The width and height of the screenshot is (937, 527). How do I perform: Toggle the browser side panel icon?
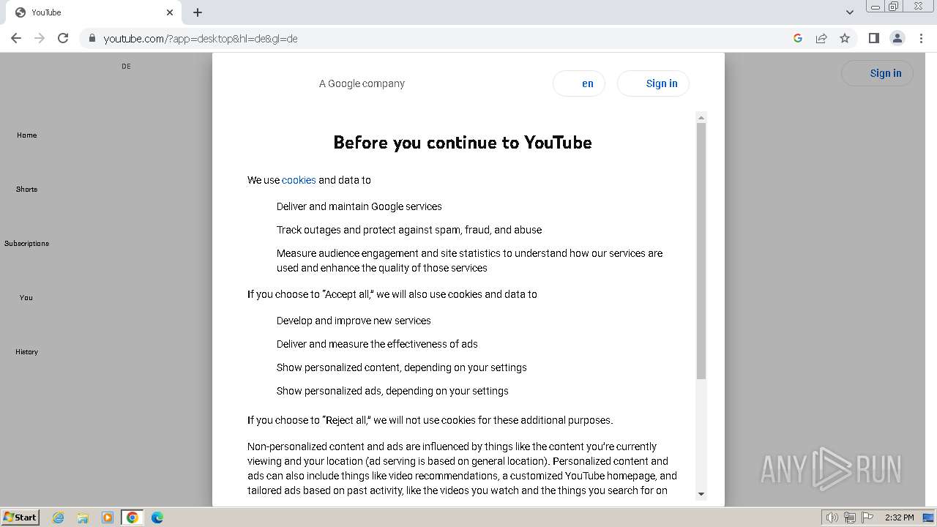tap(873, 38)
